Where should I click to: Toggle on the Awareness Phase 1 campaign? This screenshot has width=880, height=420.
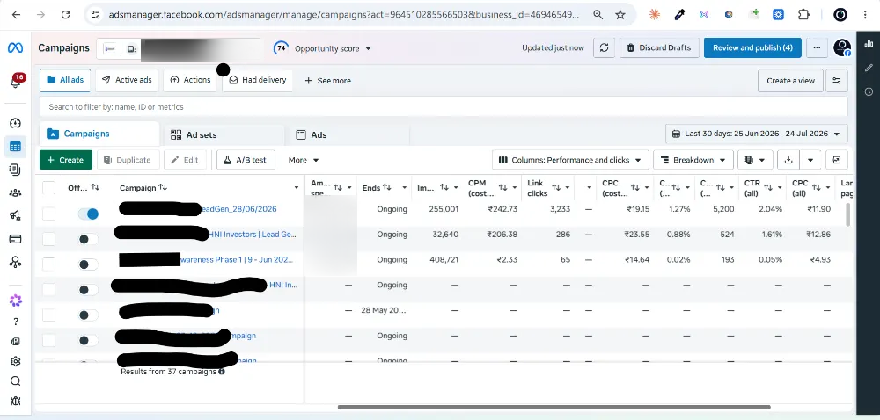click(88, 264)
